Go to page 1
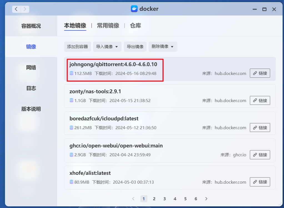 coord(144,199)
